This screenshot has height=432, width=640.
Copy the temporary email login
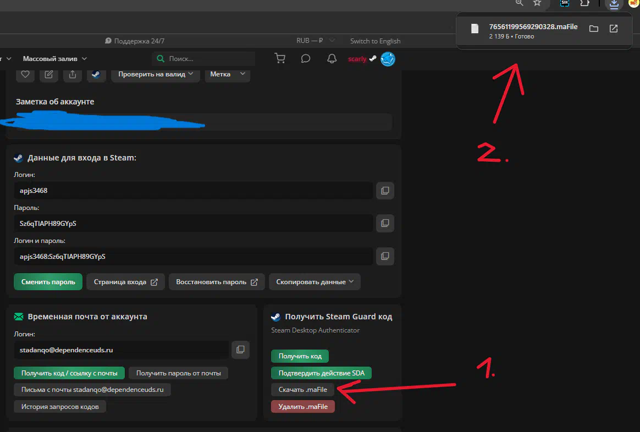pyautogui.click(x=240, y=350)
